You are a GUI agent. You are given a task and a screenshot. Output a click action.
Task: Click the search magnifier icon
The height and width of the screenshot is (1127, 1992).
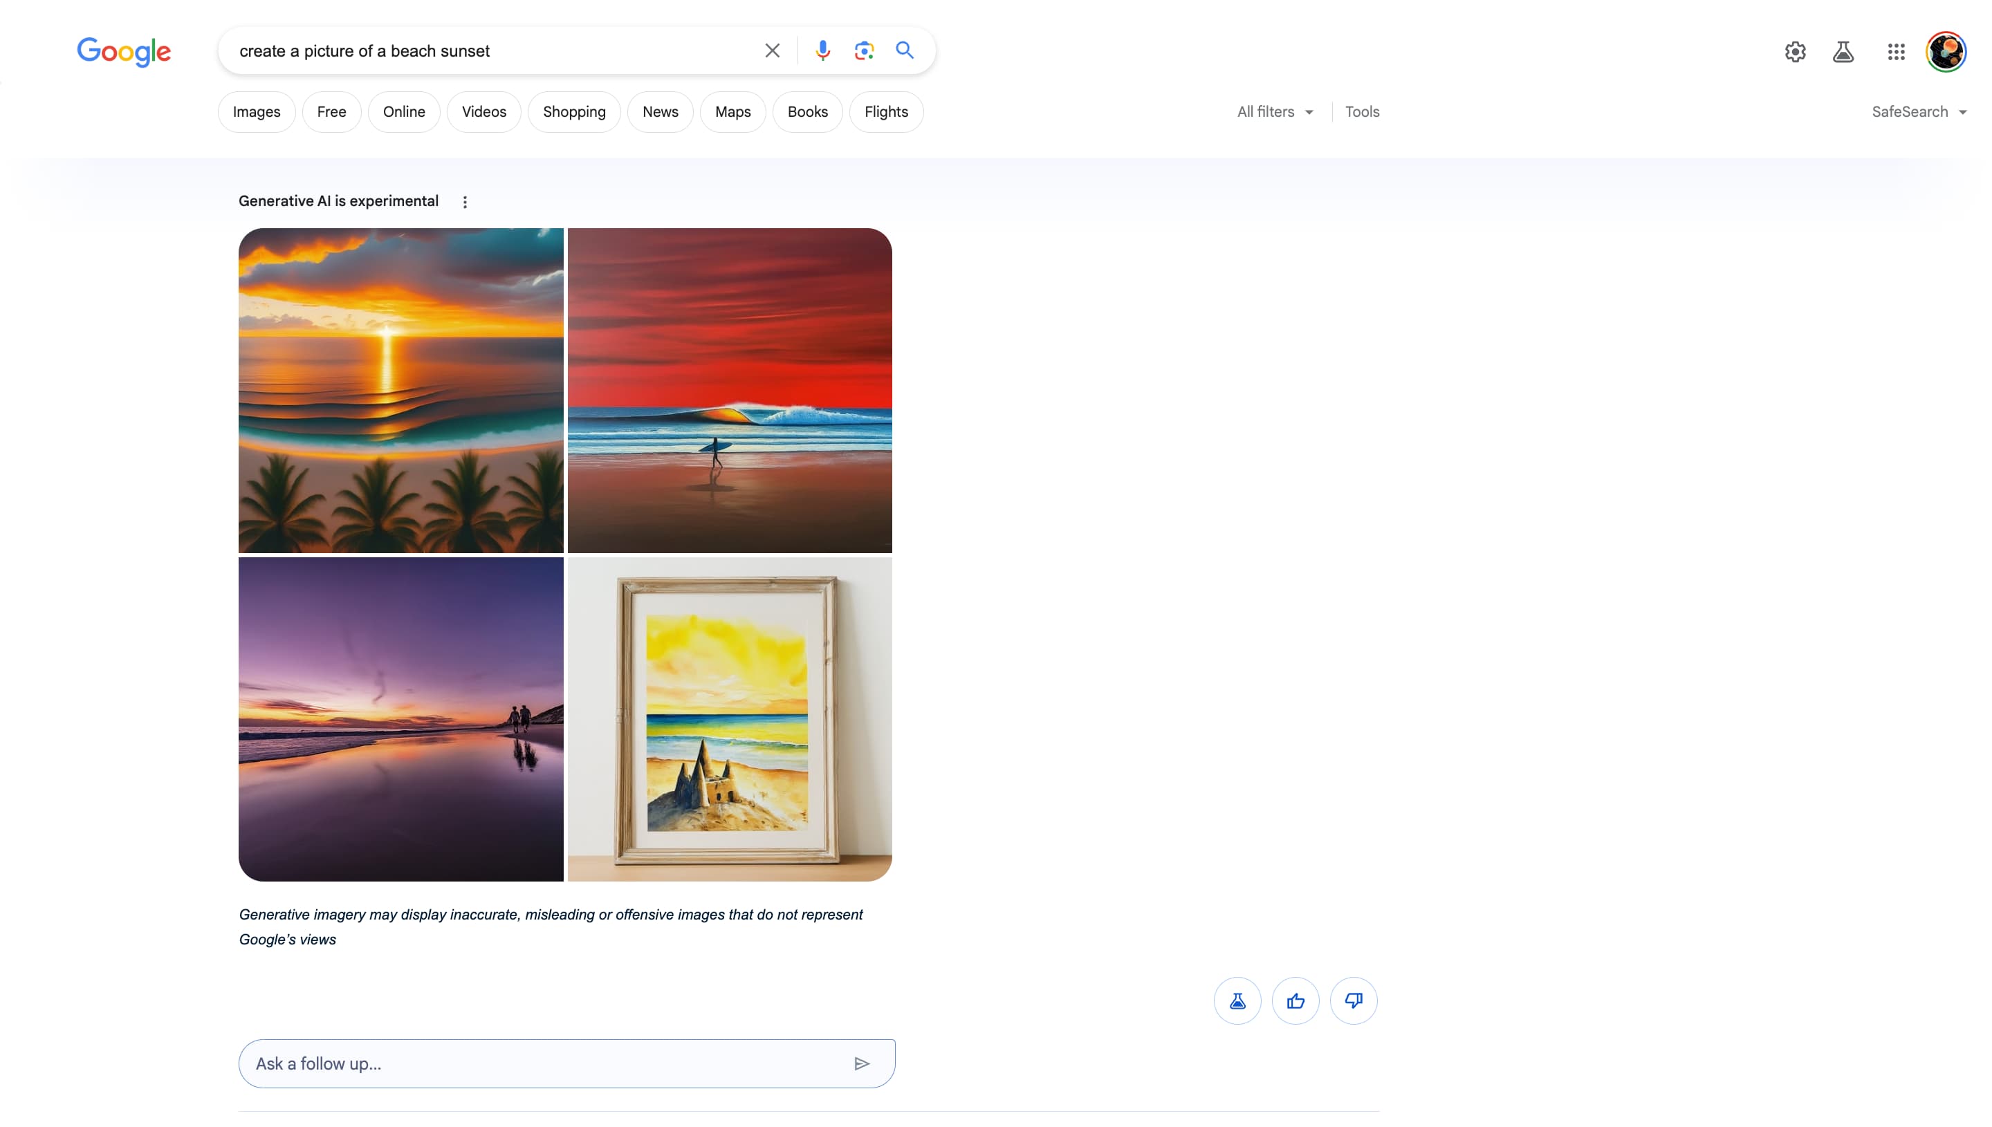coord(904,50)
